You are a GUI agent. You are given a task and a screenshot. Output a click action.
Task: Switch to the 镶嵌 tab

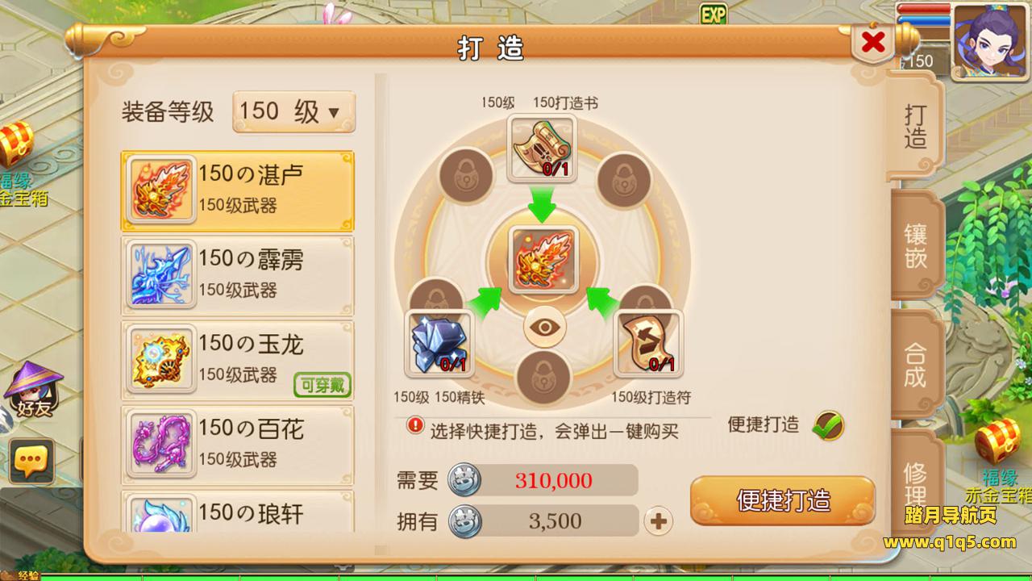[x=916, y=245]
